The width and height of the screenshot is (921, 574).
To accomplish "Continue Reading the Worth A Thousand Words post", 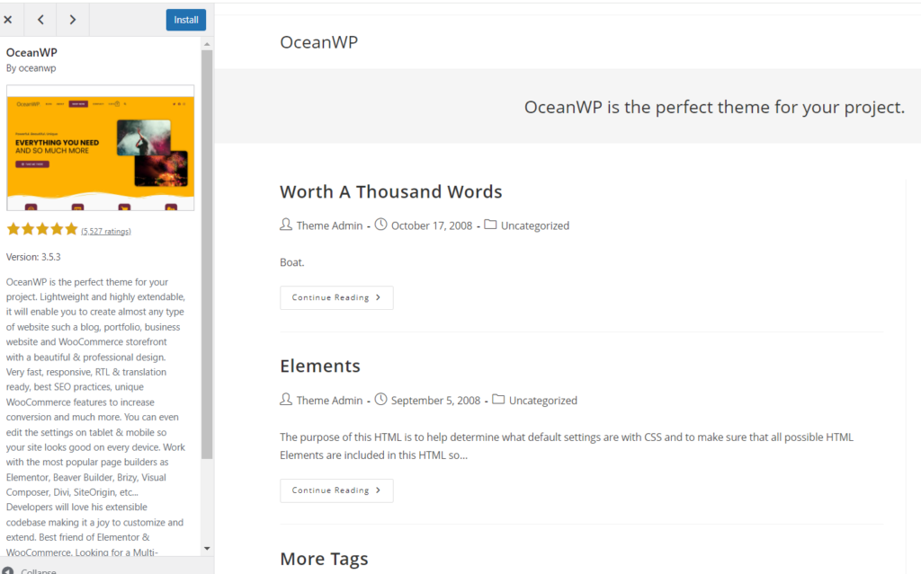I will click(336, 297).
